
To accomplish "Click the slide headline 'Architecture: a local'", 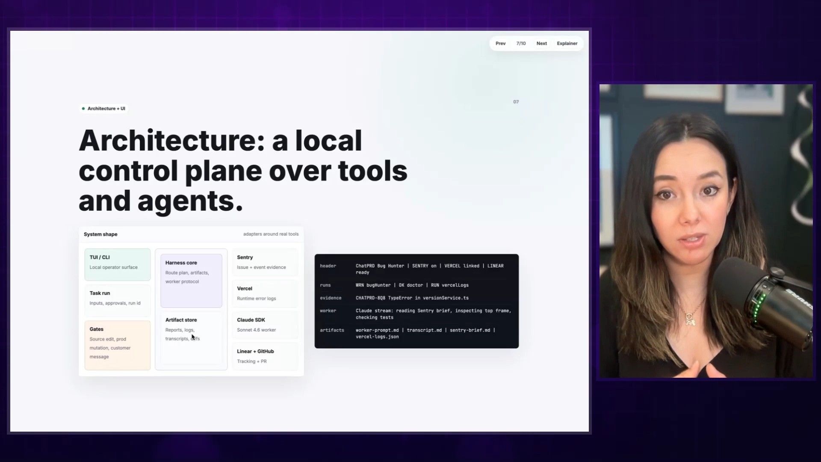I will pyautogui.click(x=220, y=141).
